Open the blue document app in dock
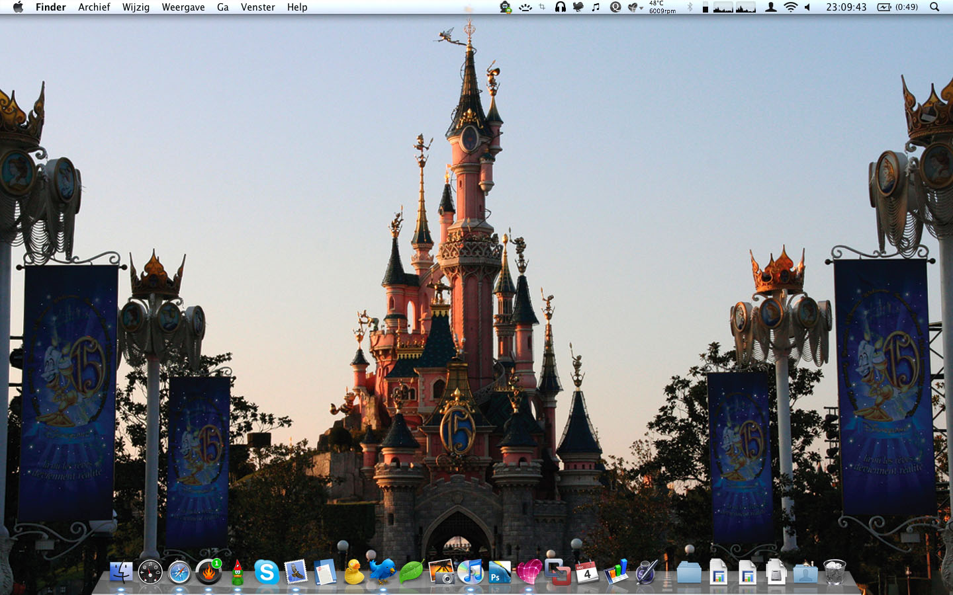The width and height of the screenshot is (953, 595). [325, 573]
